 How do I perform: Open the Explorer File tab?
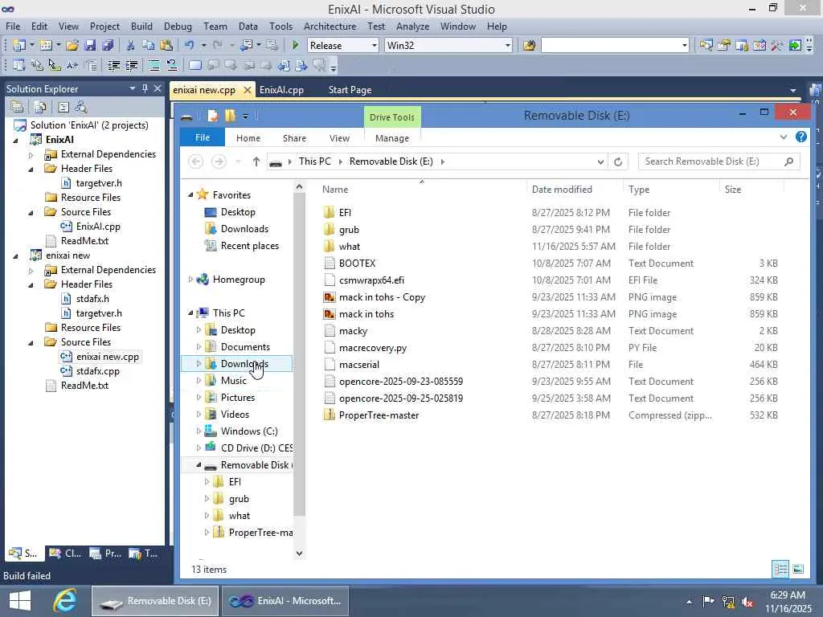tap(203, 137)
